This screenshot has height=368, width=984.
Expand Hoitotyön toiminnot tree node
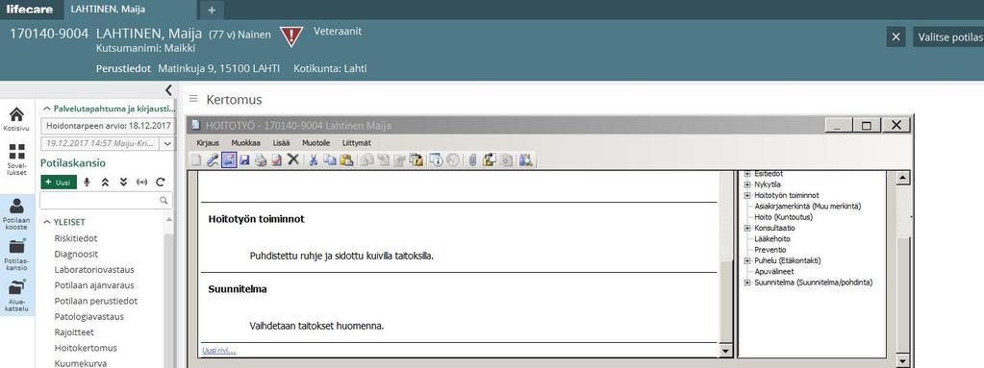(747, 195)
